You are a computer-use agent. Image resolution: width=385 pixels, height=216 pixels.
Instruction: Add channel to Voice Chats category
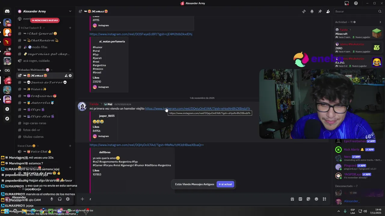pyautogui.click(x=70, y=146)
